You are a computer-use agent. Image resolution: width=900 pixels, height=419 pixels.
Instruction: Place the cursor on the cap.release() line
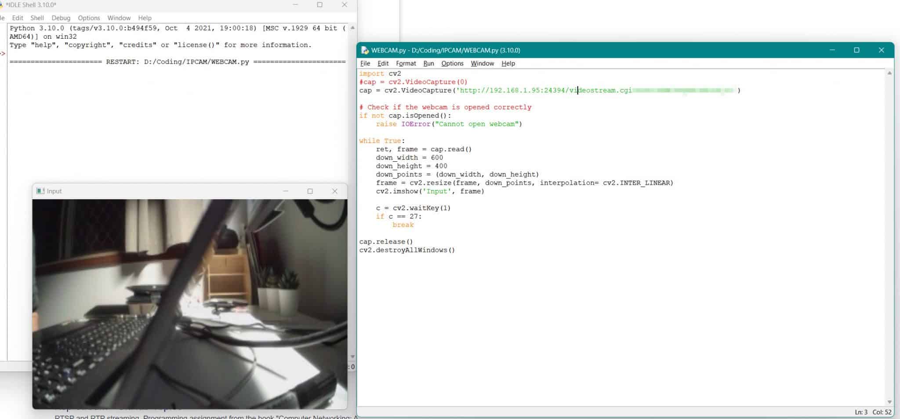click(x=387, y=241)
